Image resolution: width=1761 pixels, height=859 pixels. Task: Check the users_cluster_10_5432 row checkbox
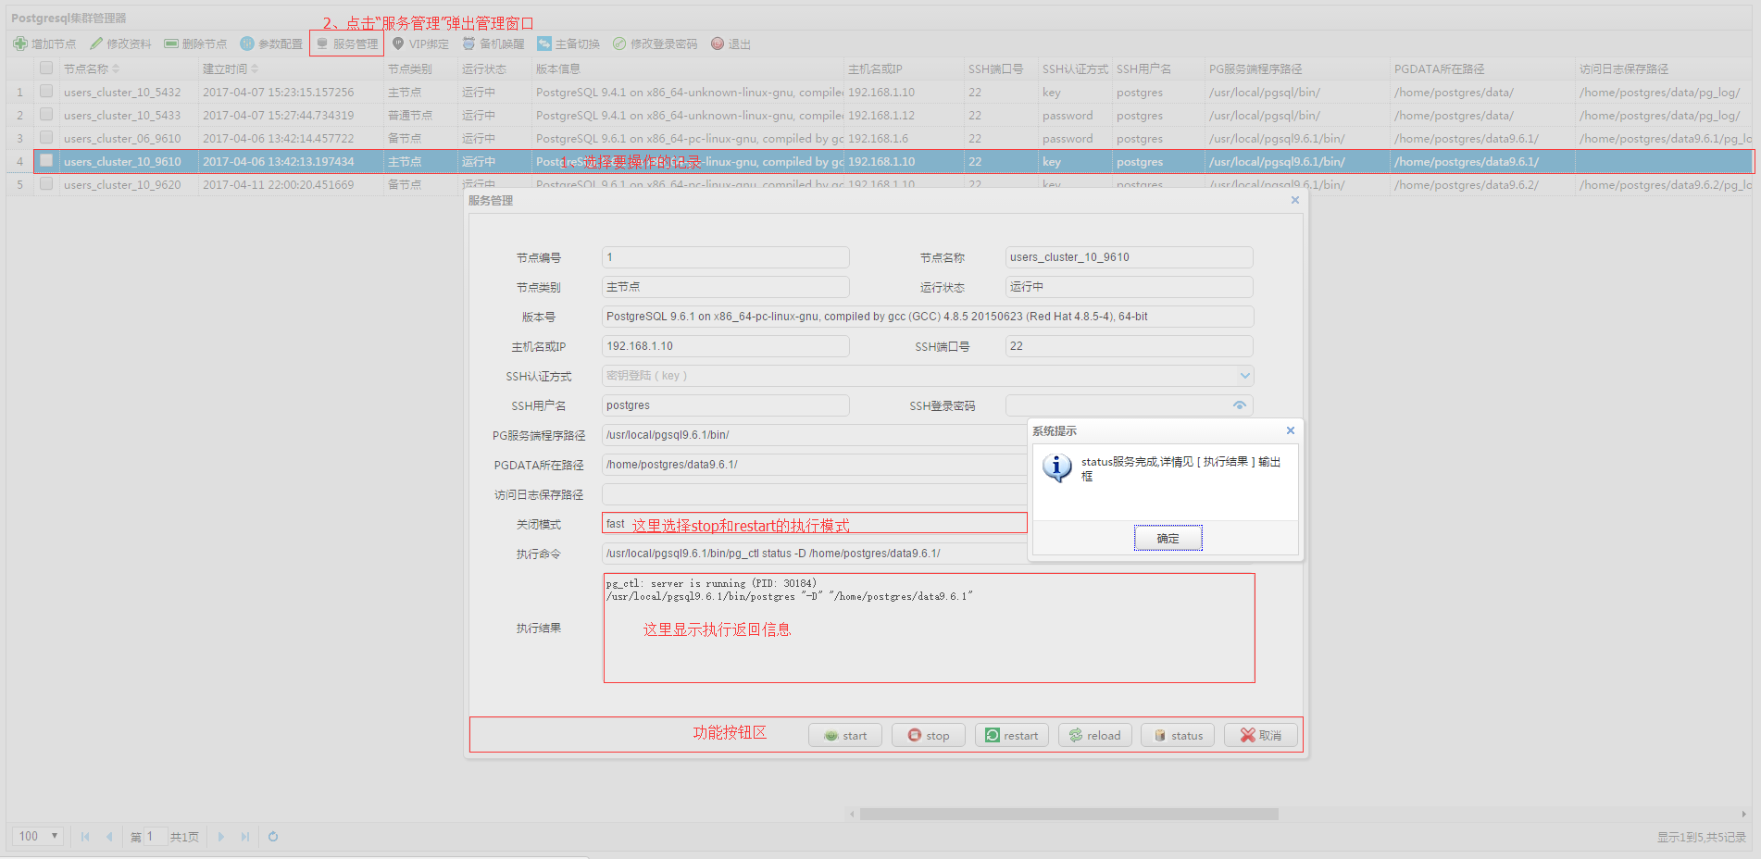point(46,91)
